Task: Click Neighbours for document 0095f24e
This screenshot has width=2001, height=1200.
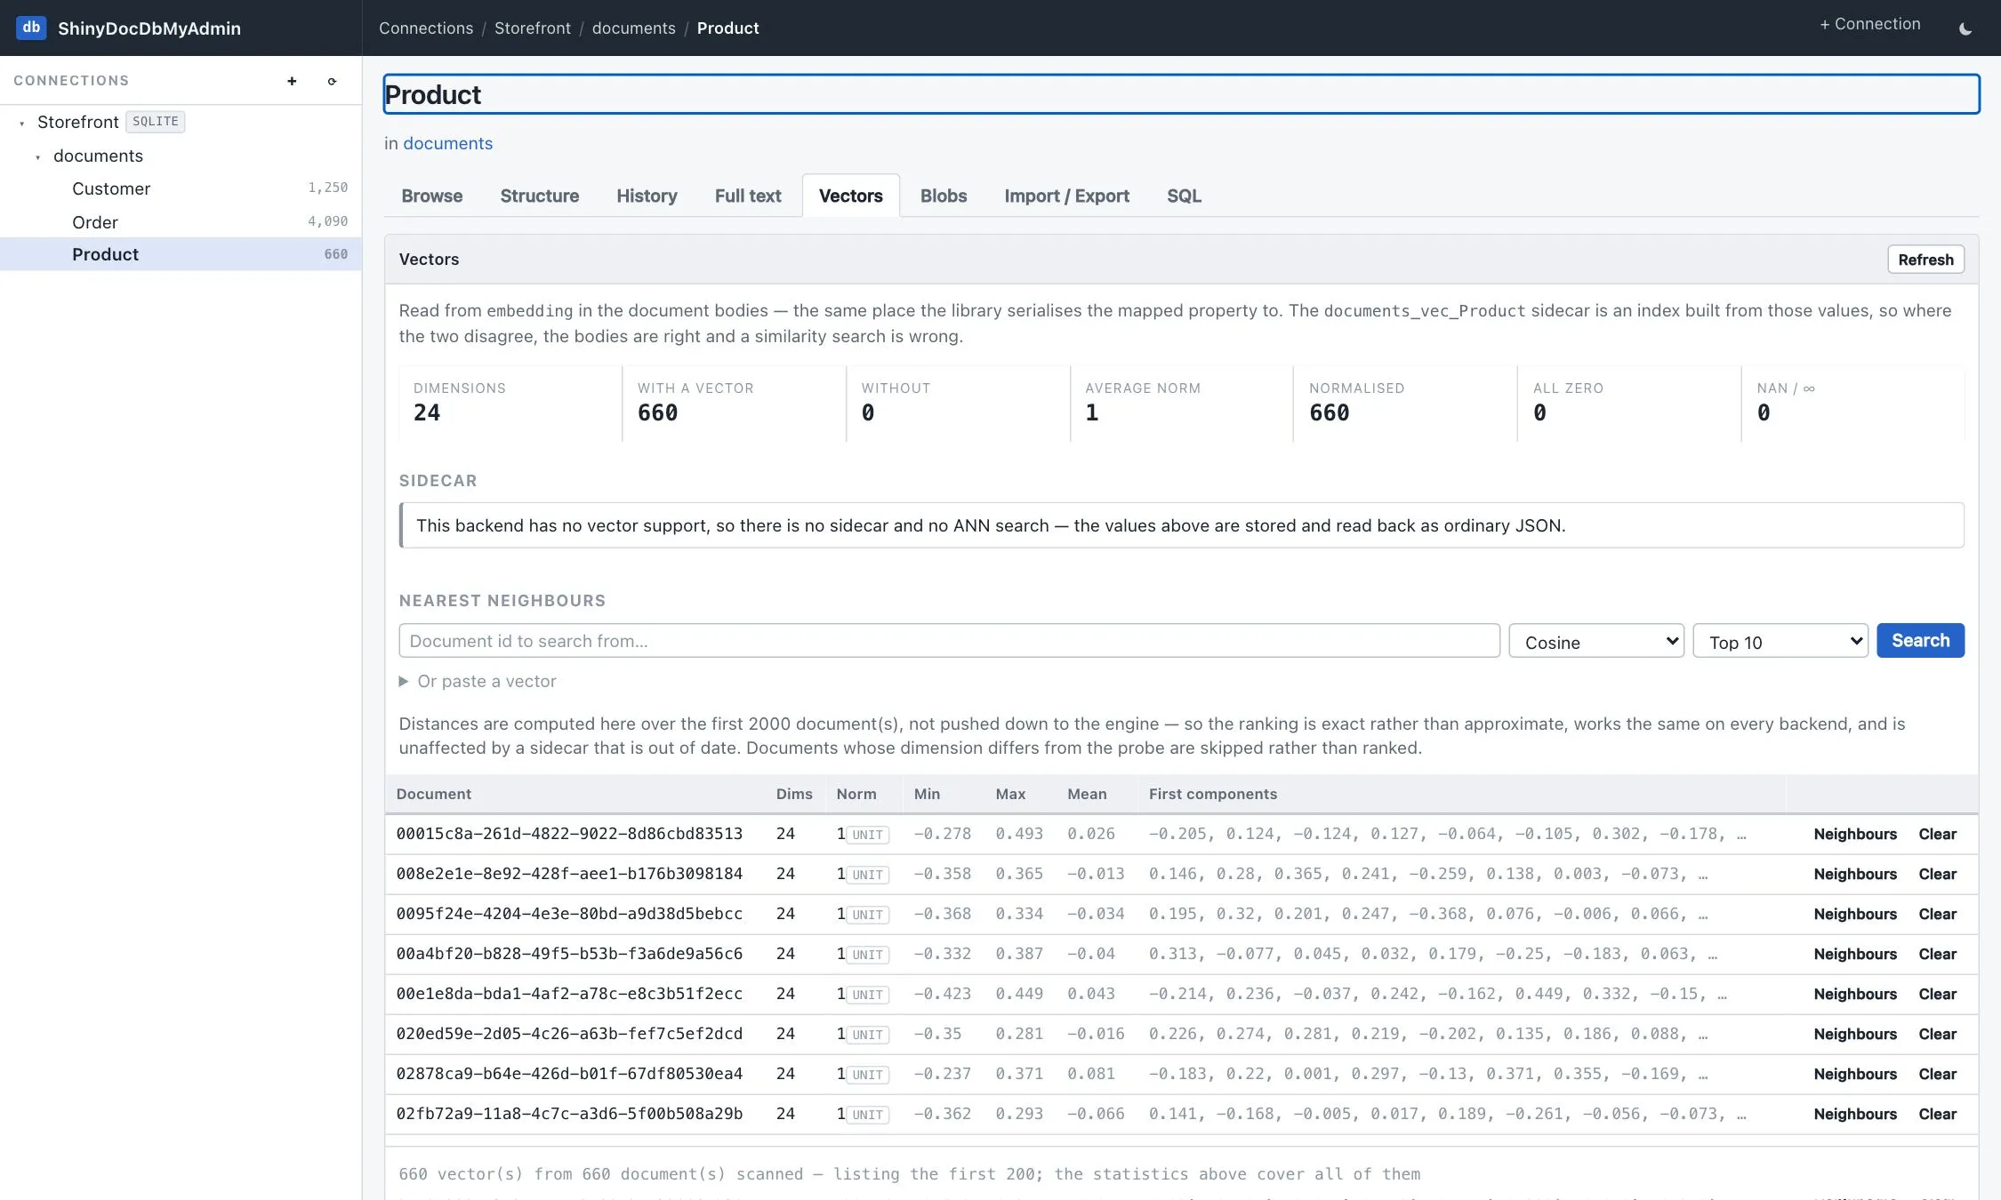Action: [1855, 914]
